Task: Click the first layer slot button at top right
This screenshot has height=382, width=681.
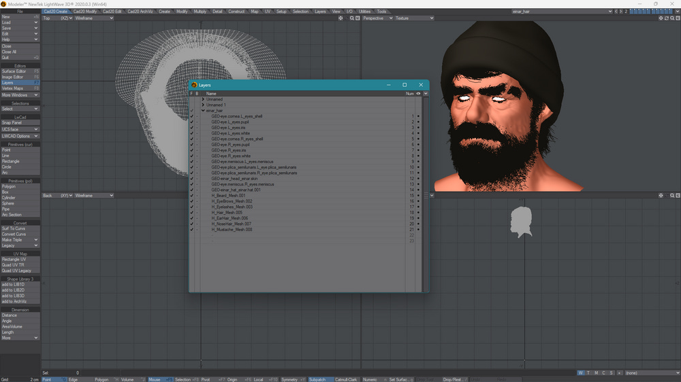Action: coord(632,12)
